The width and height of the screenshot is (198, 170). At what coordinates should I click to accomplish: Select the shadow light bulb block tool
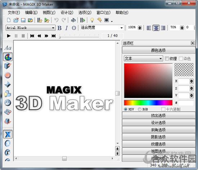[8, 94]
